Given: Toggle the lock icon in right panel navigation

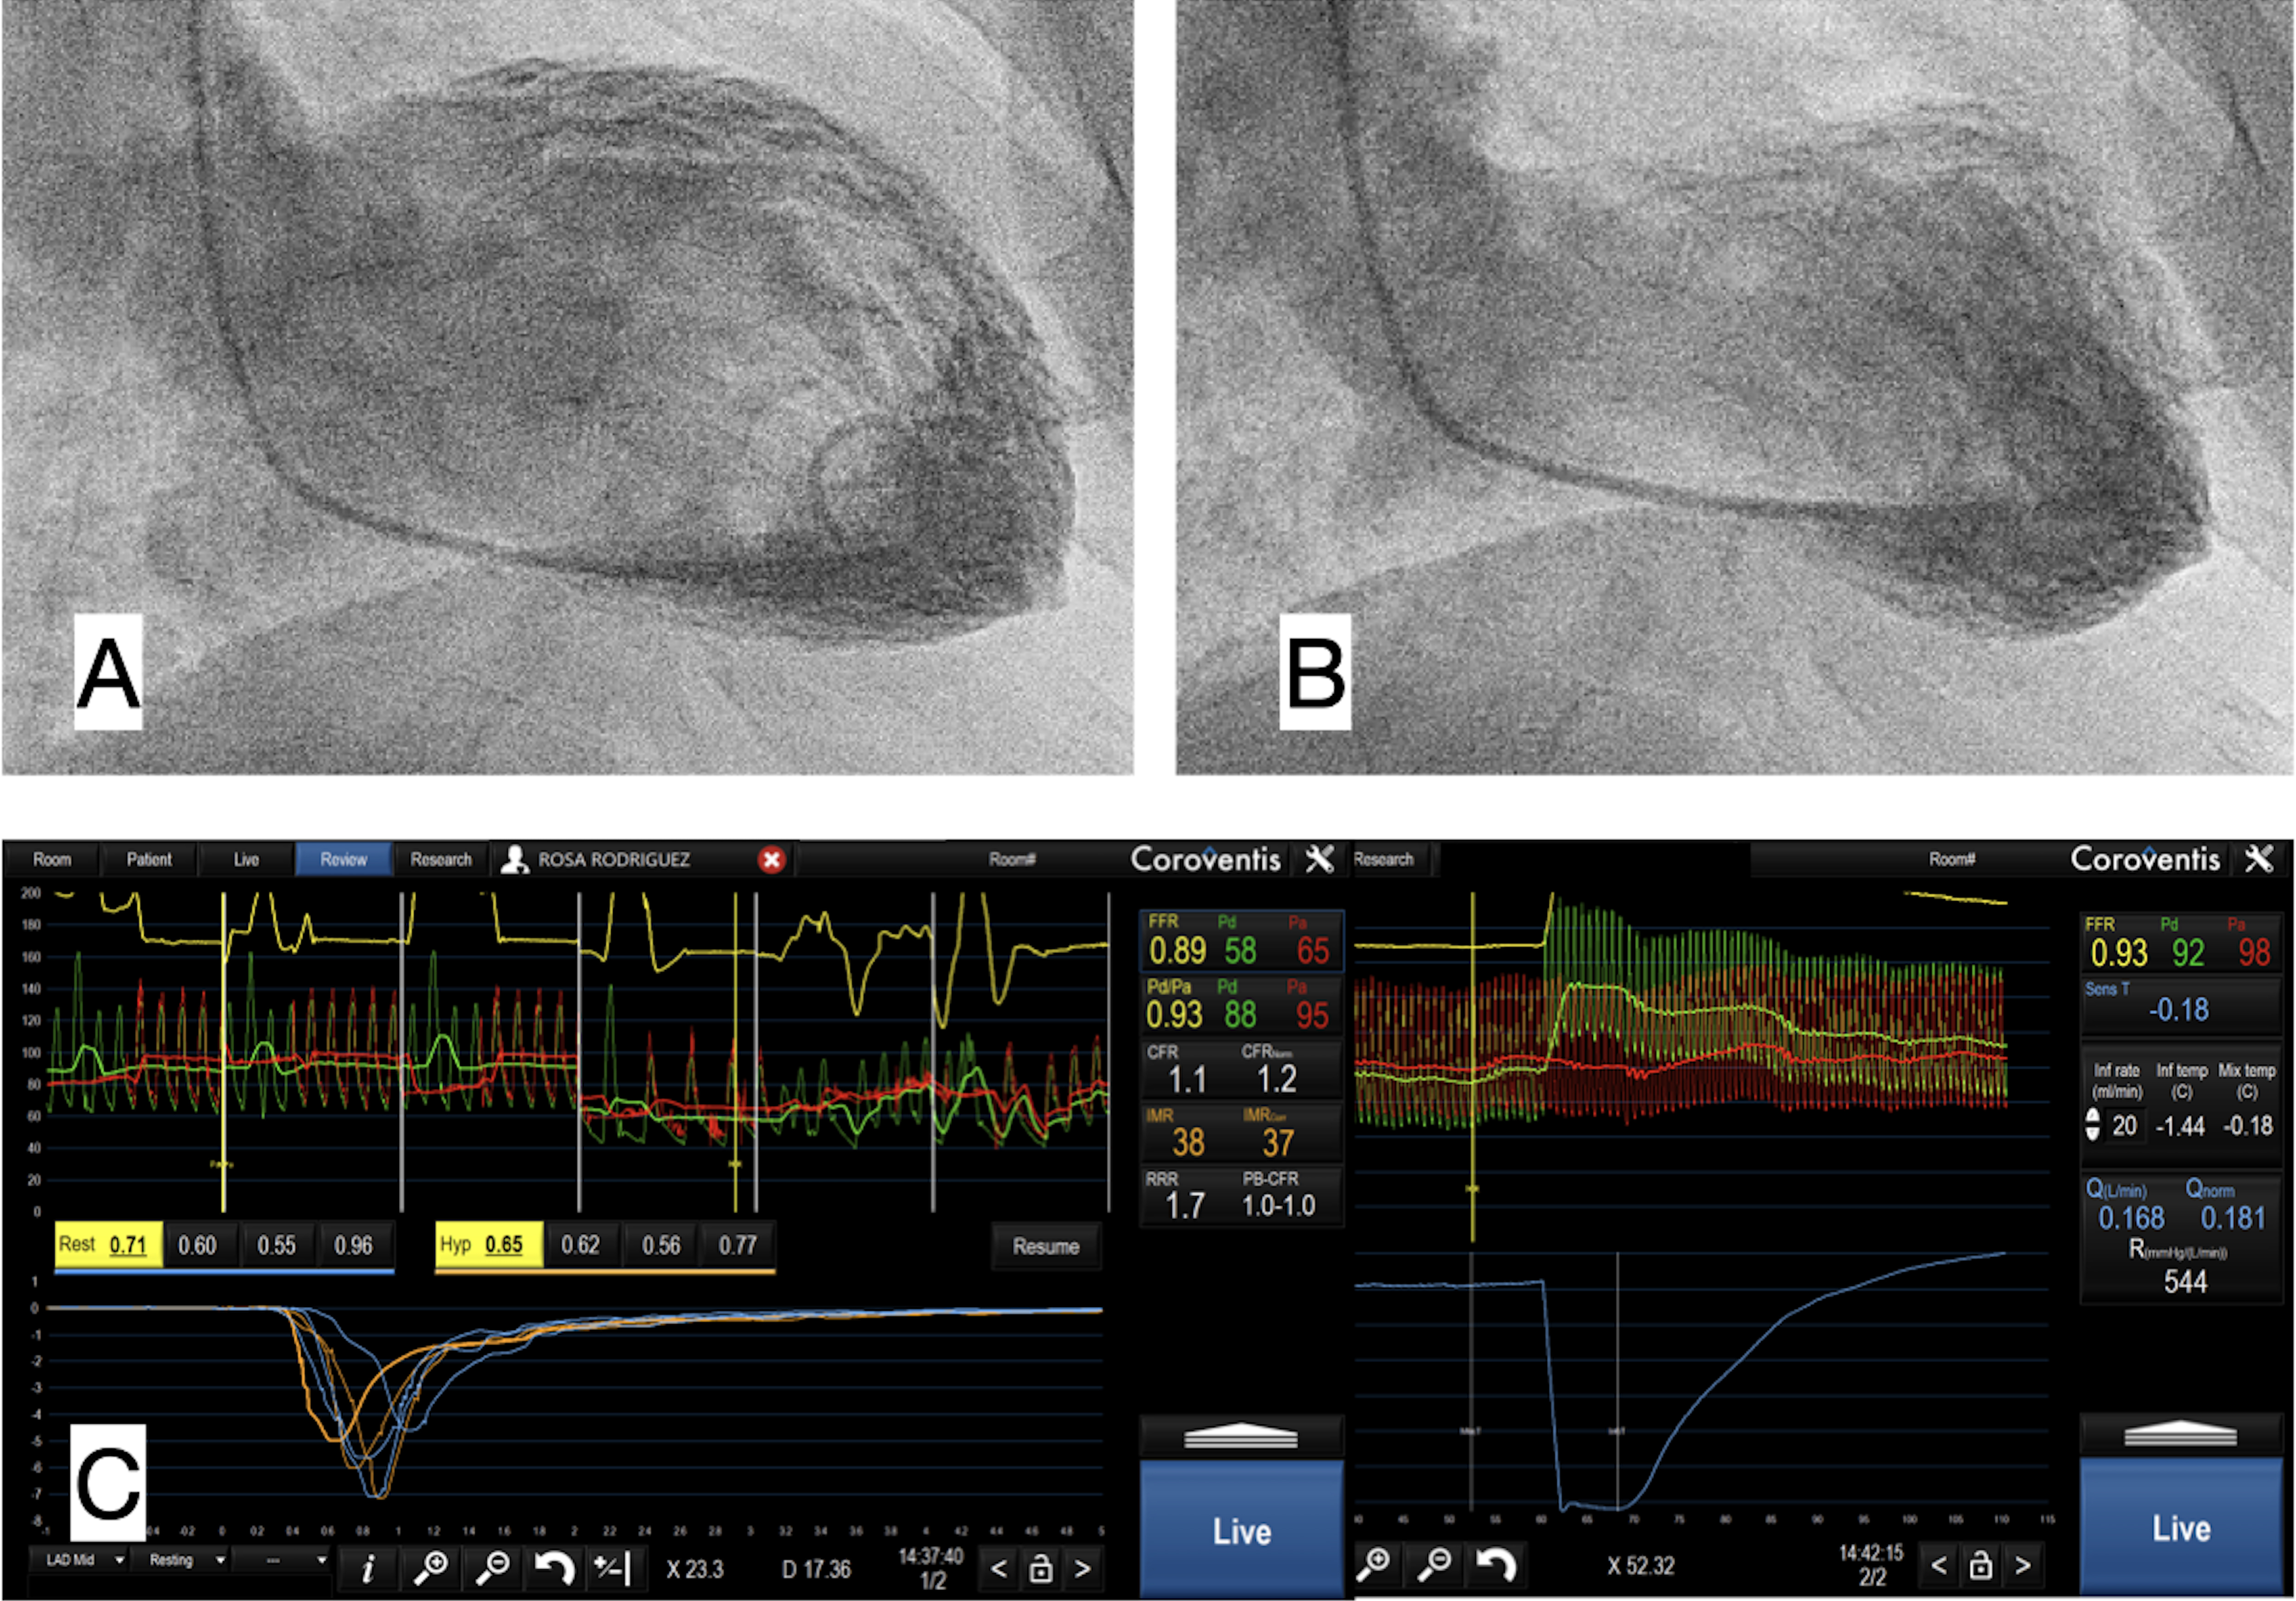Looking at the screenshot, I should [1980, 1565].
